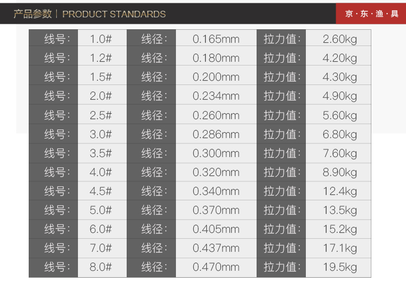This screenshot has height=281, width=406.
Task: Pick the 5.60kg tension value
Action: (x=340, y=115)
